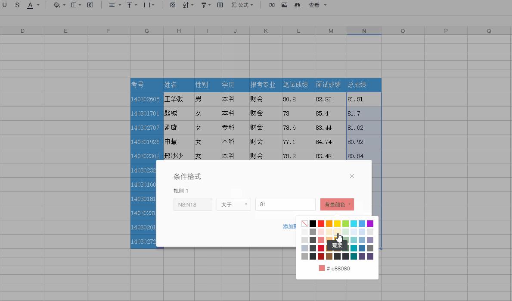The height and width of the screenshot is (301, 512).
Task: Select the fill color bucket tool
Action: coord(56,5)
